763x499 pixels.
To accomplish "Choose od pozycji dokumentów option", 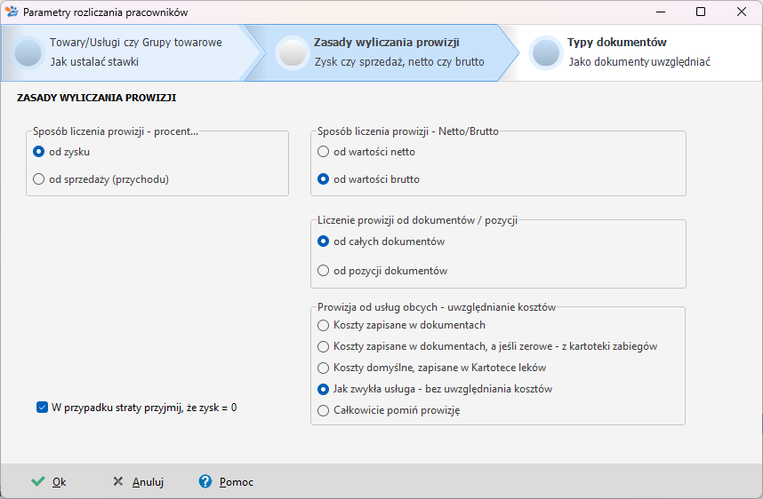I will [323, 271].
